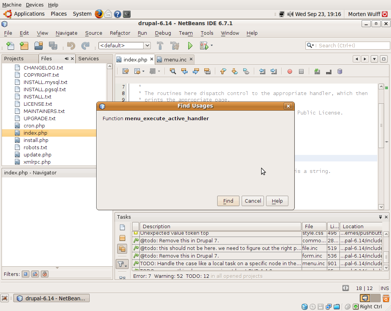The height and width of the screenshot is (311, 391).
Task: Toggle Navigator filter for static members
Action: pyautogui.click(x=35, y=274)
